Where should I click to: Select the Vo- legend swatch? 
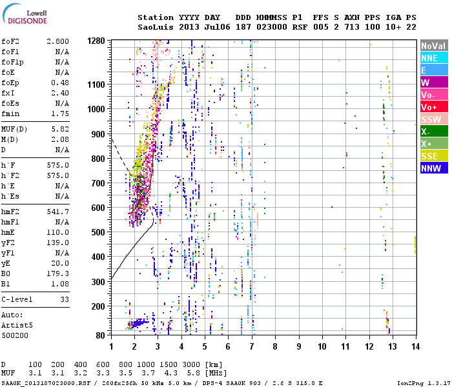434,95
